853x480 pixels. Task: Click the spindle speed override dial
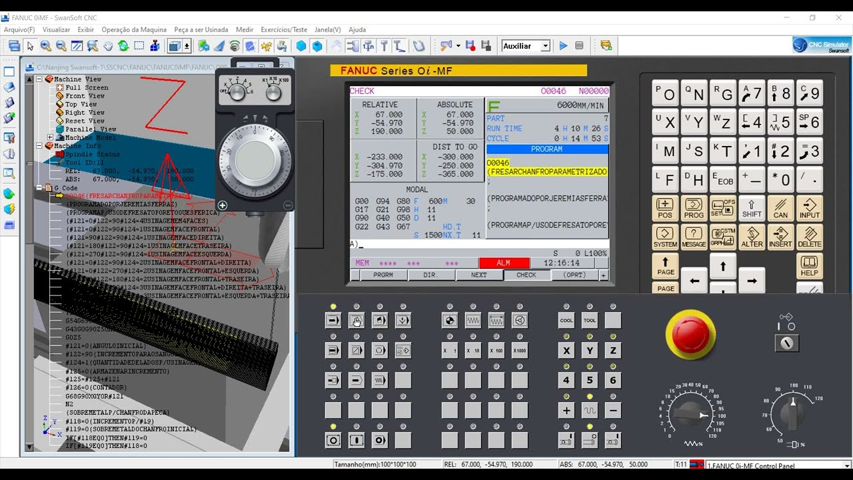792,413
